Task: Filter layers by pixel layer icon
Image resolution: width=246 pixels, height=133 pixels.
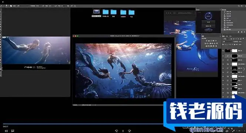Action: tap(232, 39)
